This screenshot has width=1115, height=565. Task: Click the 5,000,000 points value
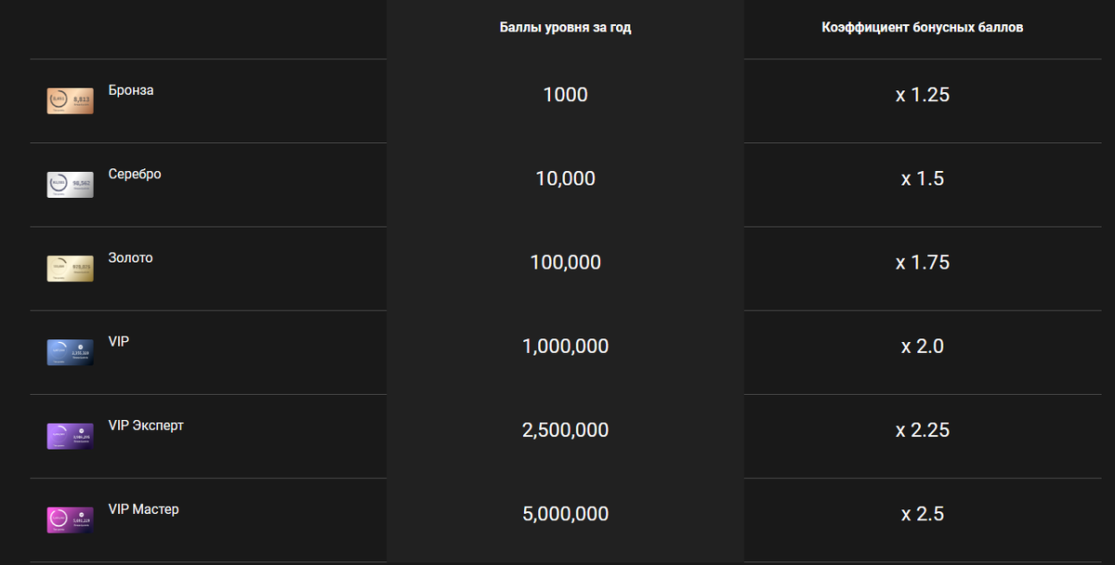tap(565, 514)
